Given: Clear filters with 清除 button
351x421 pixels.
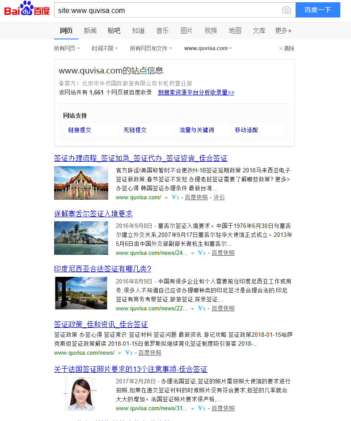Looking at the screenshot, I should 287,49.
